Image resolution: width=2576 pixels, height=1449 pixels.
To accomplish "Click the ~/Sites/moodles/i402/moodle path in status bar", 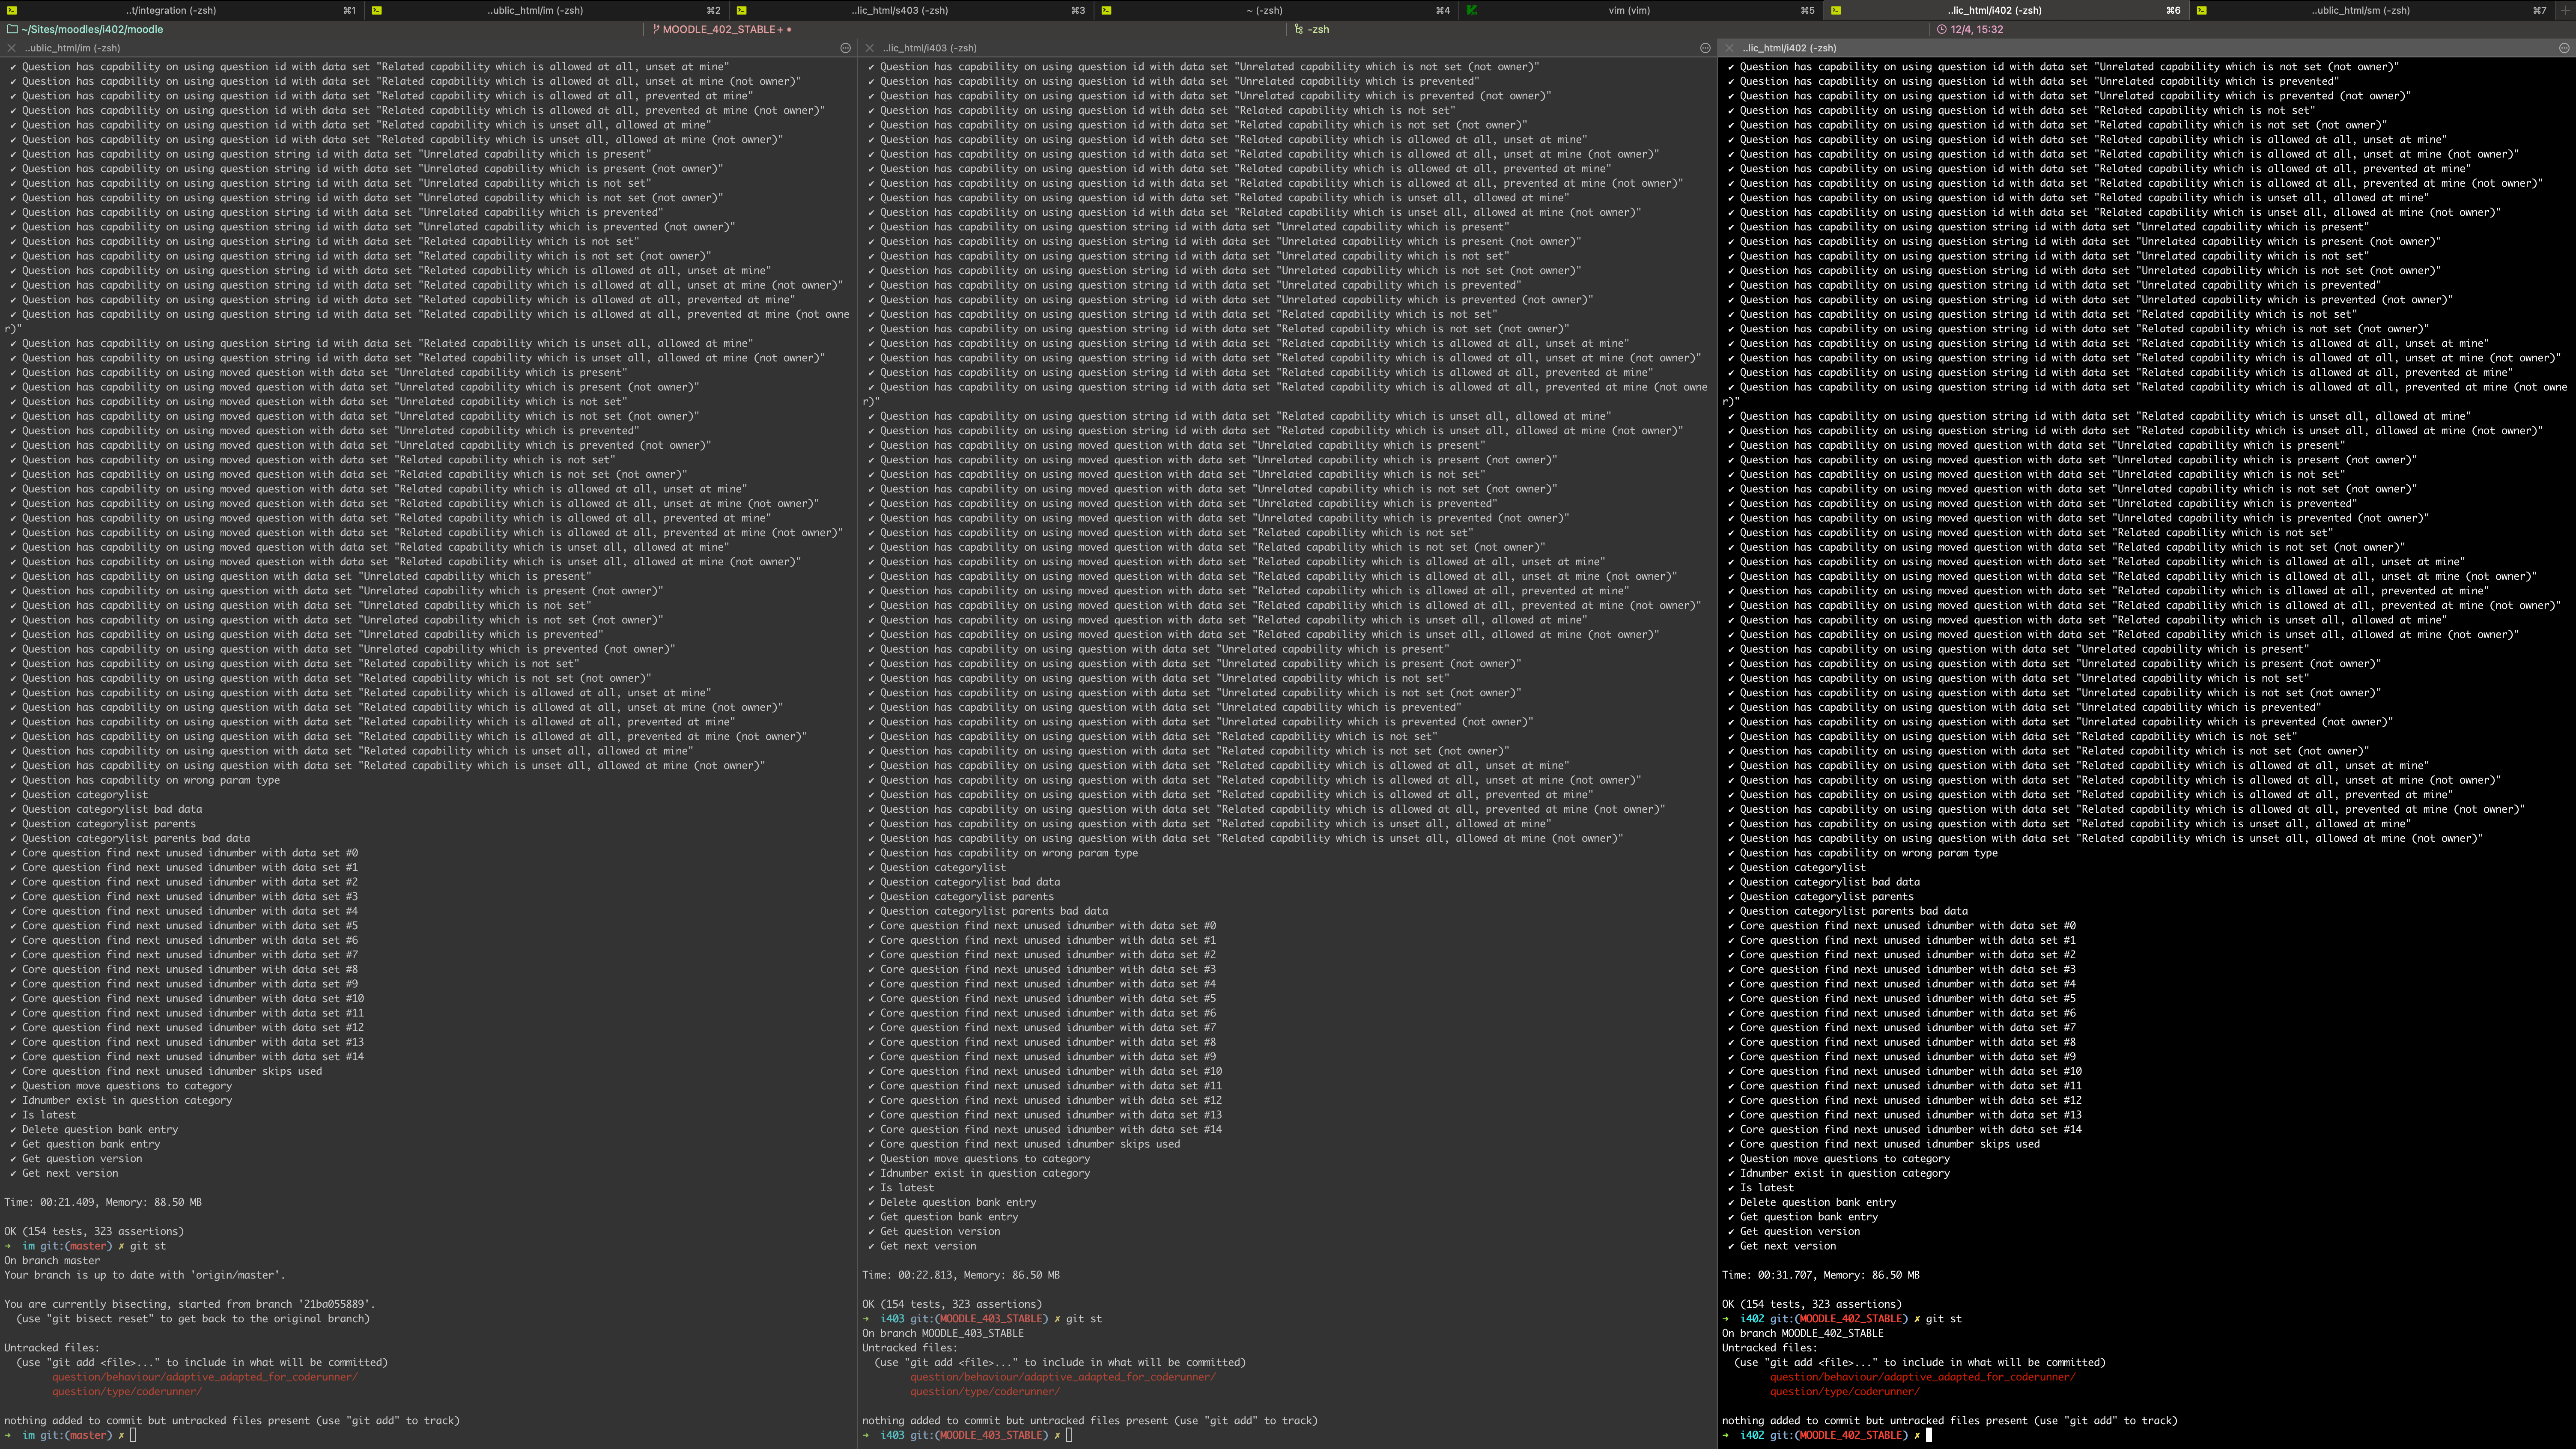I will [92, 29].
